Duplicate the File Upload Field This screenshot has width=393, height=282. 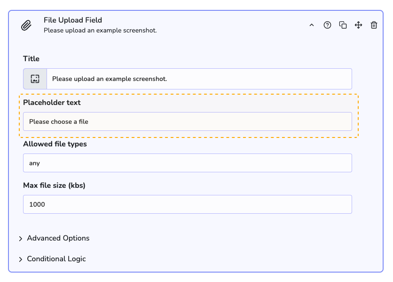(343, 25)
